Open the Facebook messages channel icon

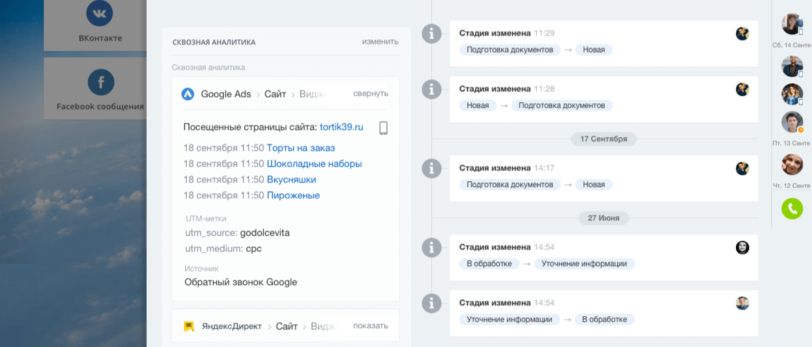101,82
